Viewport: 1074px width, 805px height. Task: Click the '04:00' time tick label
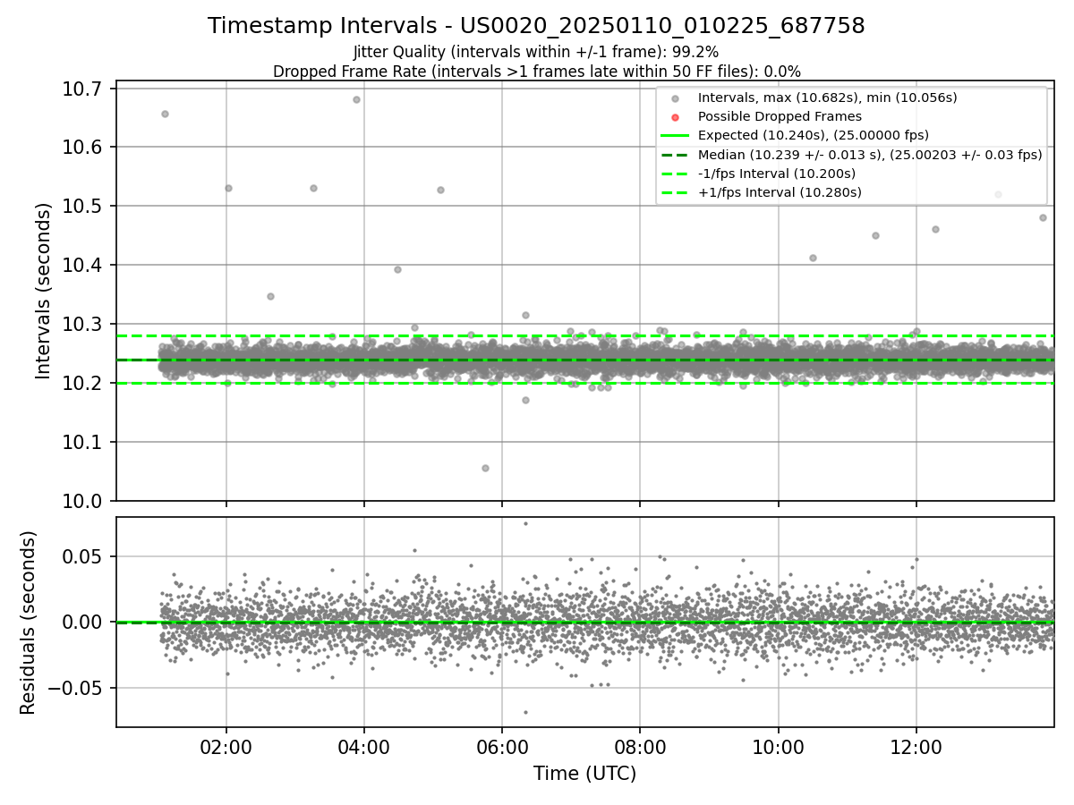tap(363, 746)
